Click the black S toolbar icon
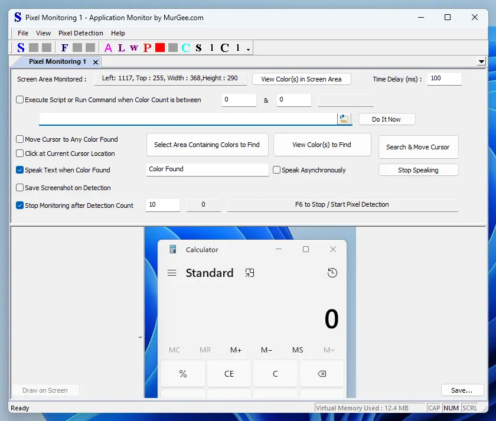 coord(198,48)
